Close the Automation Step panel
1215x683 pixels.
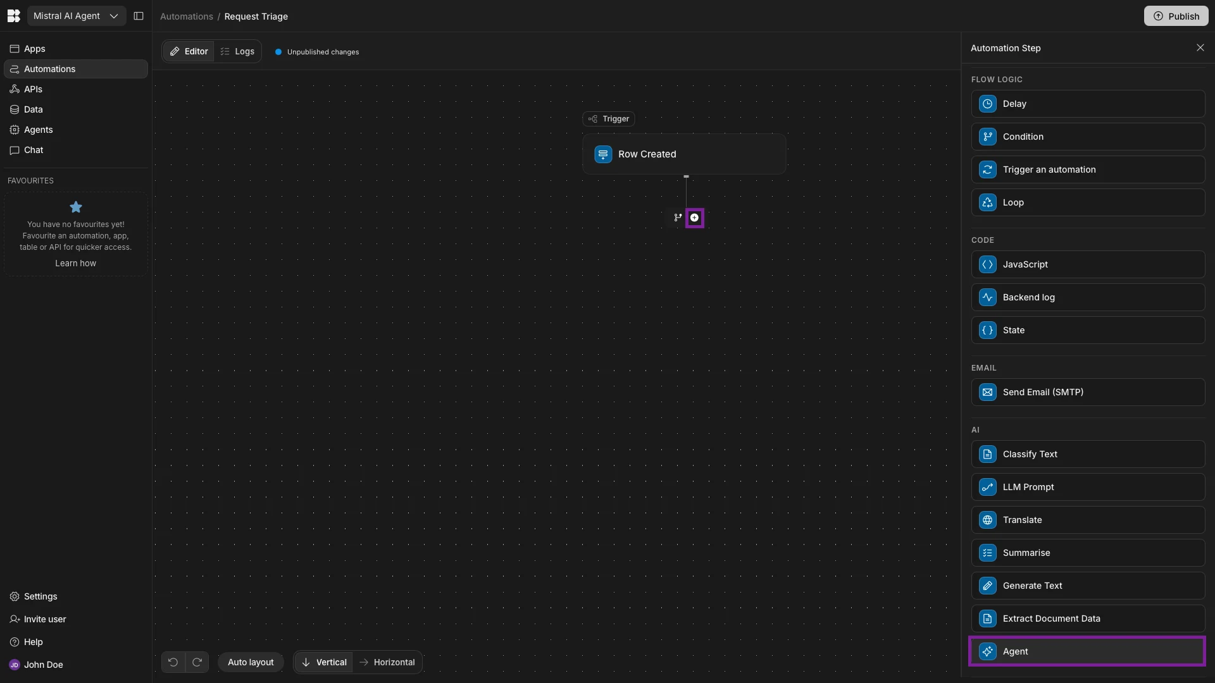(x=1200, y=48)
